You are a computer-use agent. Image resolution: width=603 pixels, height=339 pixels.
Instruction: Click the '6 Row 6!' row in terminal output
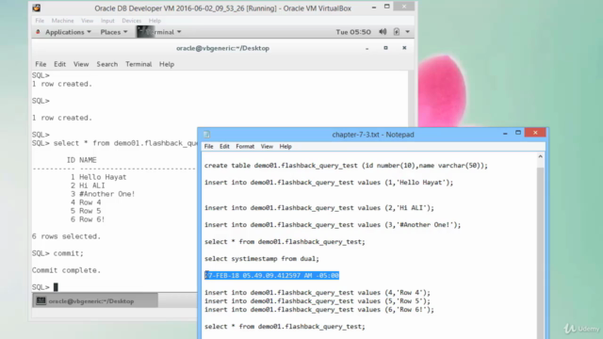pos(88,219)
